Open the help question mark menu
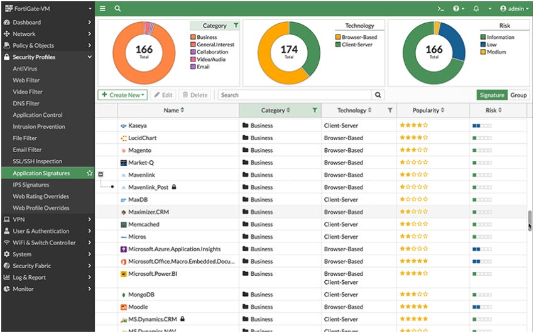 pyautogui.click(x=459, y=9)
